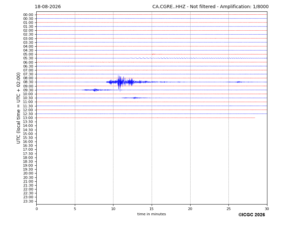The height and width of the screenshot is (227, 303).
Task: Click x-axis tick label 0
Action: pos(37,209)
